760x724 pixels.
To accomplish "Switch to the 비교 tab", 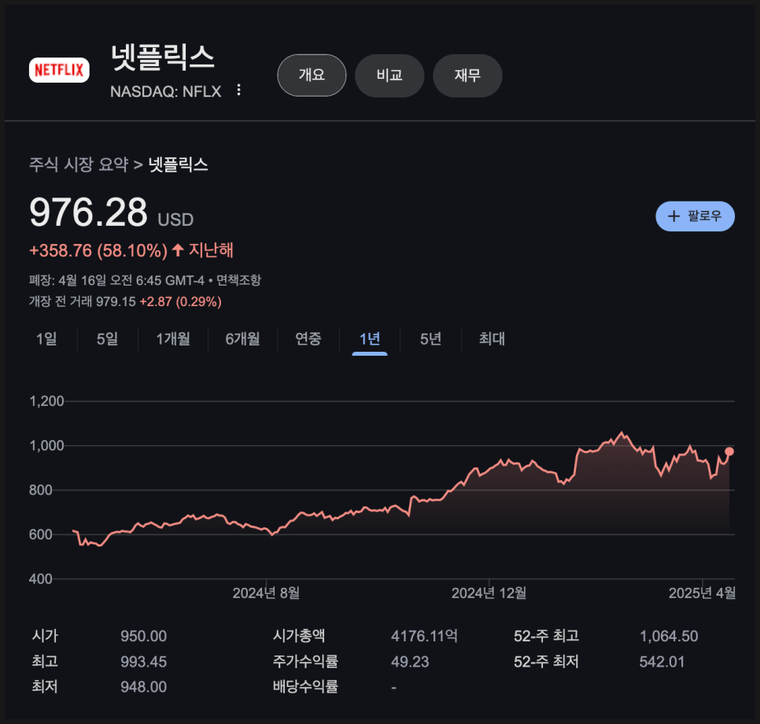I will pyautogui.click(x=389, y=76).
